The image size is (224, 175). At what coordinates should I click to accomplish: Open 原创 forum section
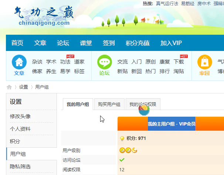coord(150,62)
